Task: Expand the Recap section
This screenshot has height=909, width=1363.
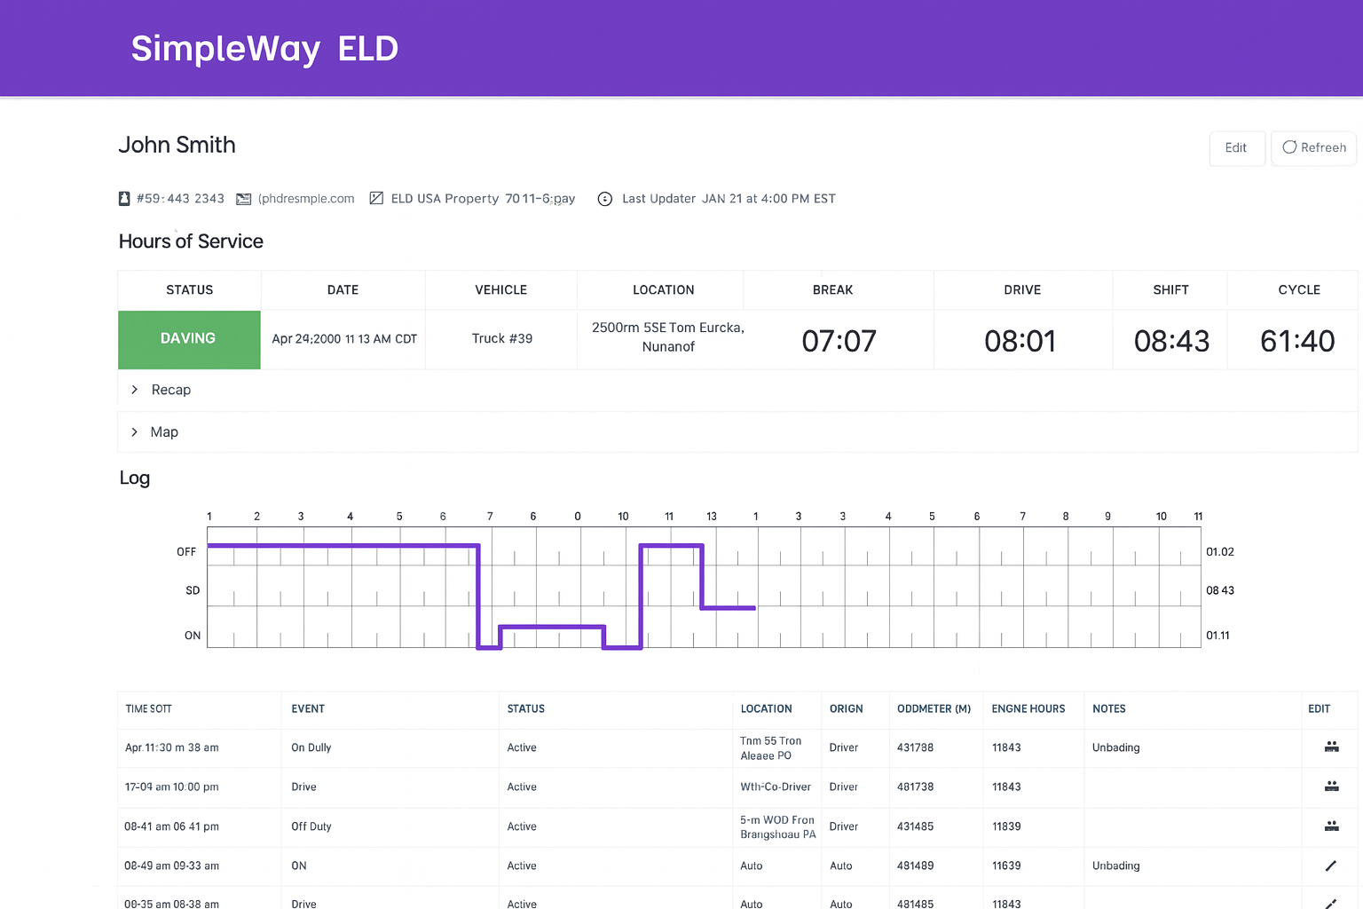Action: [x=170, y=390]
